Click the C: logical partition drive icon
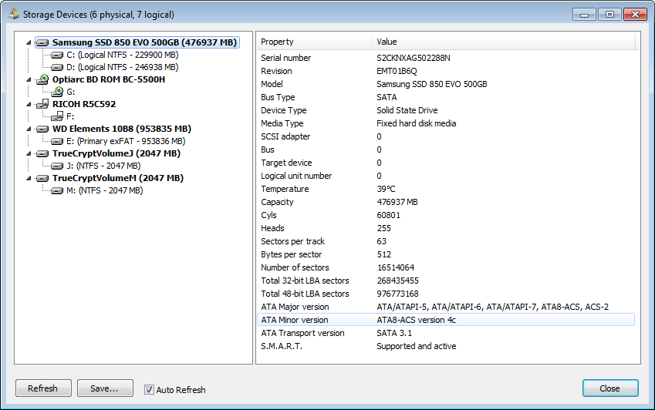This screenshot has height=410, width=655. (x=57, y=55)
